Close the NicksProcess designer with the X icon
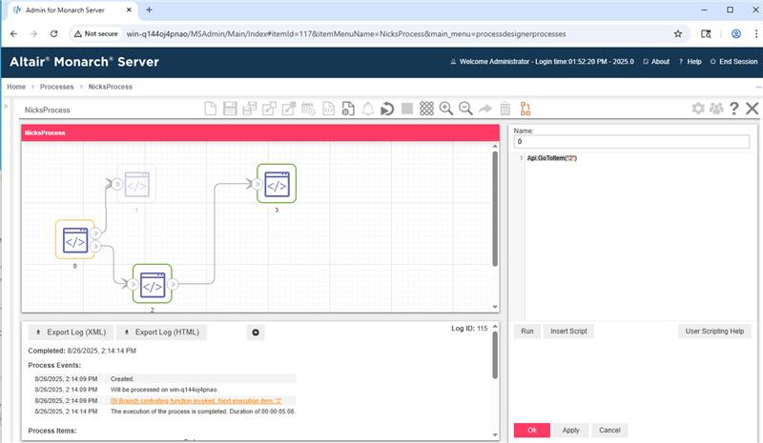Viewport: 763px width, 443px height. tap(753, 108)
